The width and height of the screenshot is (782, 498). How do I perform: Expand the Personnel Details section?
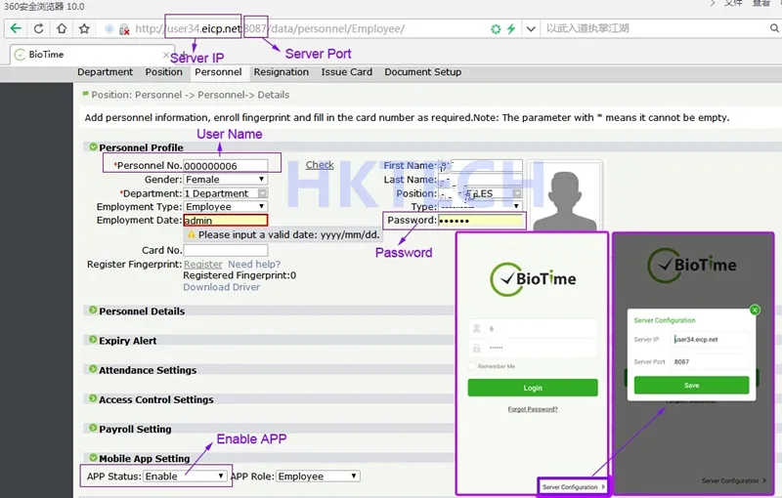[x=93, y=311]
